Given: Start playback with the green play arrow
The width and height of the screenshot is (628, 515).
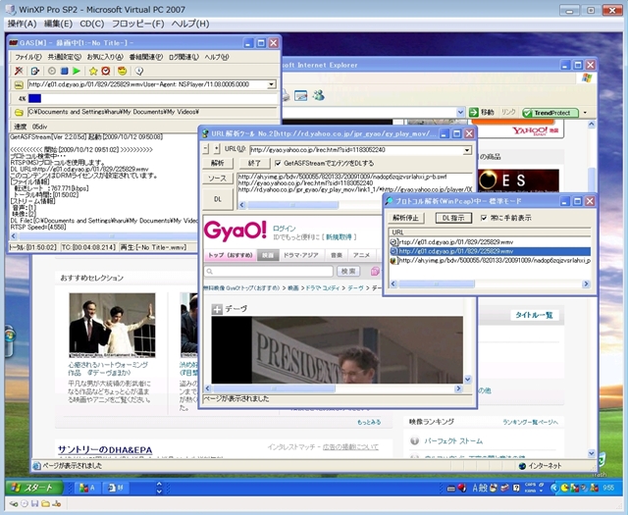Looking at the screenshot, I should [x=77, y=71].
